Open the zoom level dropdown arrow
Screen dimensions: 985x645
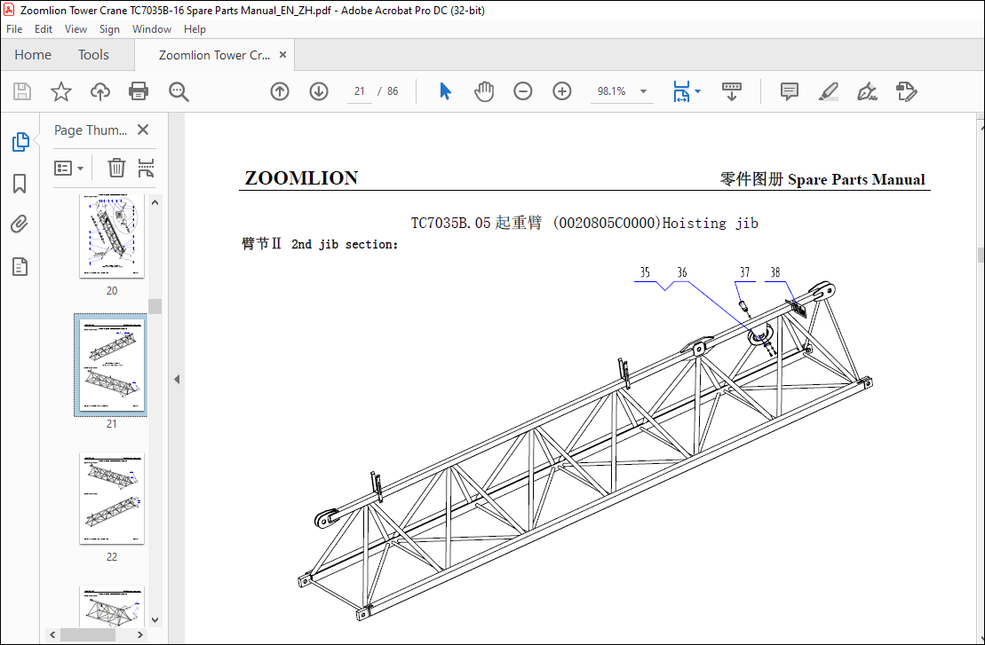click(x=643, y=91)
